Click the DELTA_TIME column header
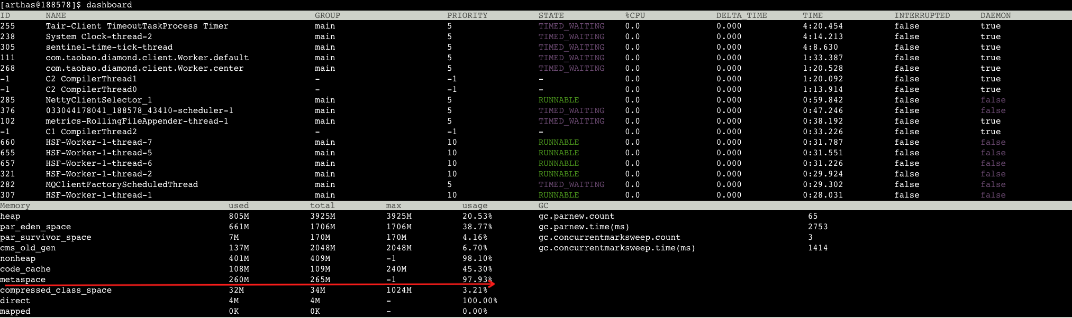 742,15
